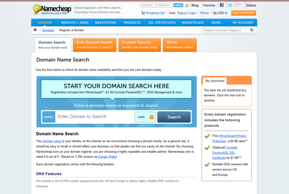The width and height of the screenshot is (289, 194).
Task: Click the Login link beside Signup
Action: [192, 13]
